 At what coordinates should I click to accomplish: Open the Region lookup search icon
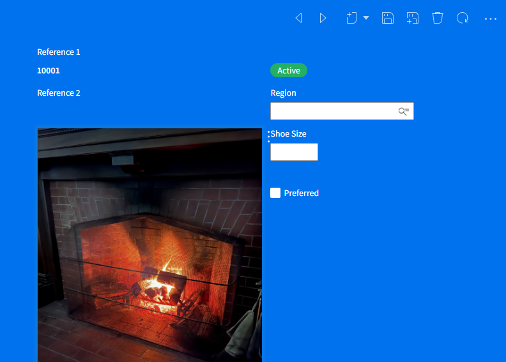coord(403,111)
